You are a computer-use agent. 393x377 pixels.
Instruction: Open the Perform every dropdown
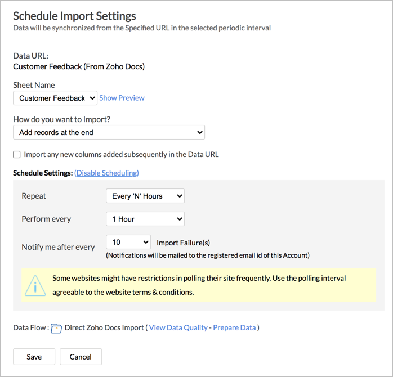click(x=145, y=219)
